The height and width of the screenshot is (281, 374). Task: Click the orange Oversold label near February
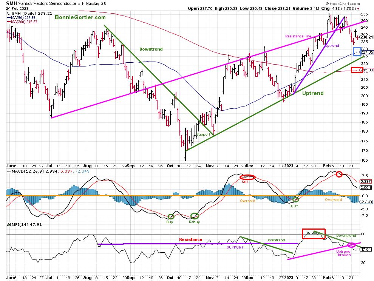[x=334, y=200]
